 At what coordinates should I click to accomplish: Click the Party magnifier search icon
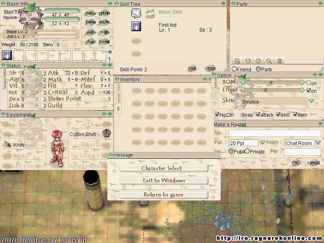click(269, 61)
